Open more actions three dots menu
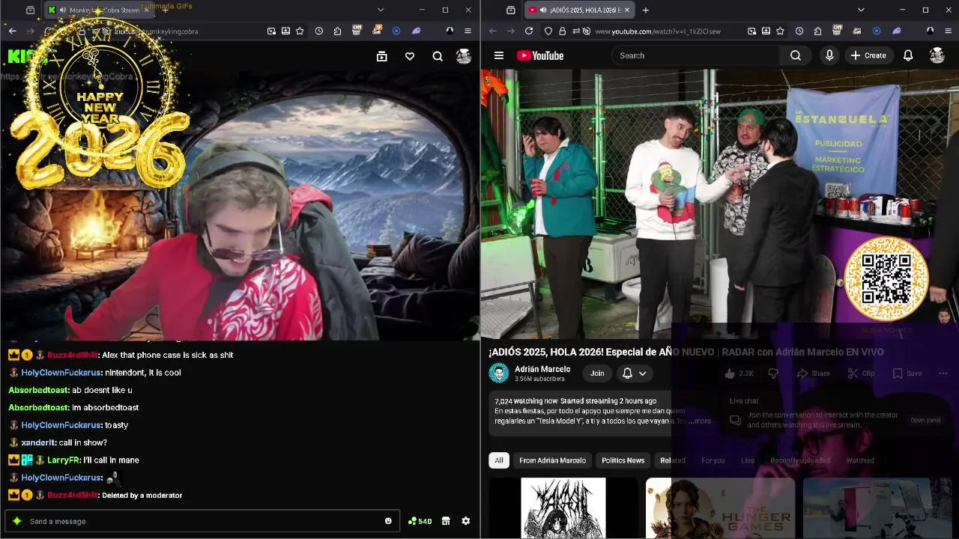This screenshot has height=539, width=959. point(943,374)
